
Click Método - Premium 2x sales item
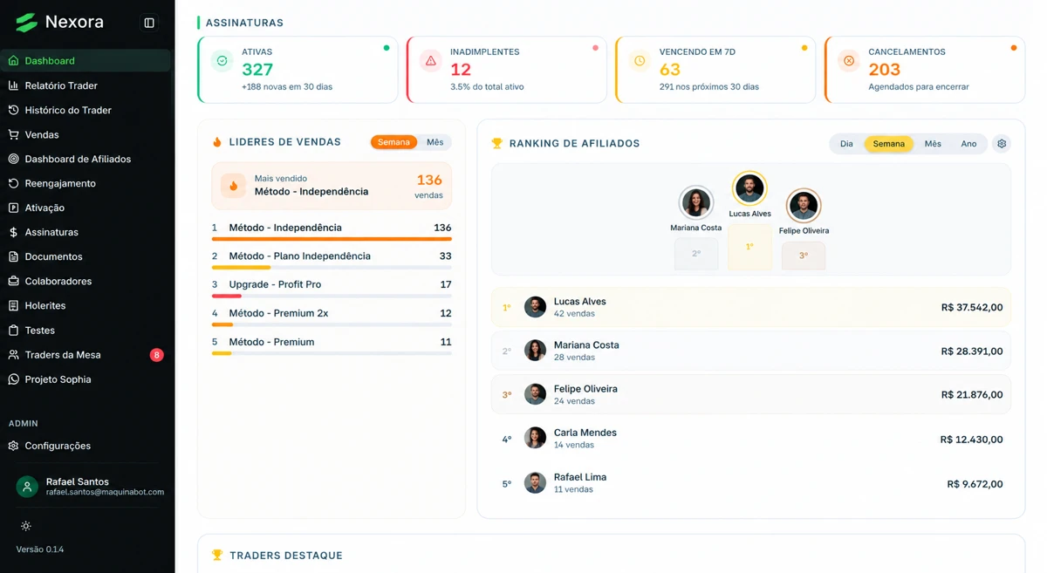point(332,316)
